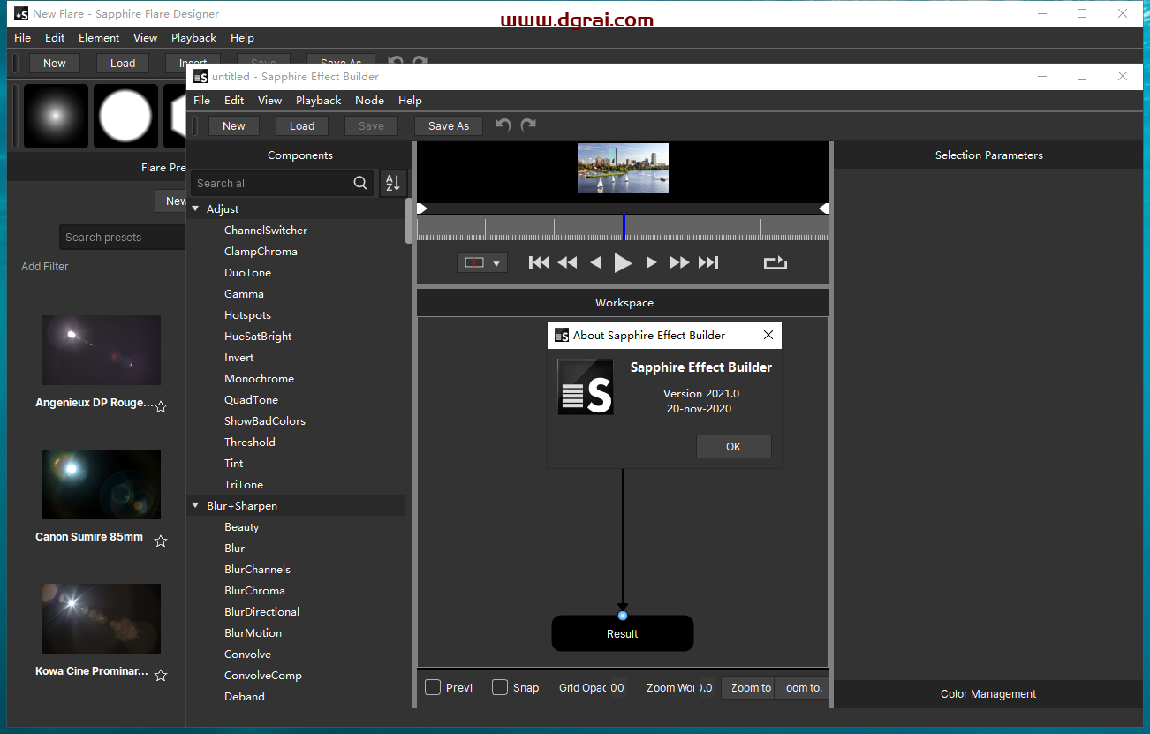
Task: Star the Canon Sumire 85mm preset
Action: click(x=161, y=541)
